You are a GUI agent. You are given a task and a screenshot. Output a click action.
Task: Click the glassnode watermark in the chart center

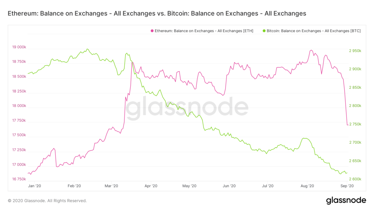pyautogui.click(x=187, y=109)
